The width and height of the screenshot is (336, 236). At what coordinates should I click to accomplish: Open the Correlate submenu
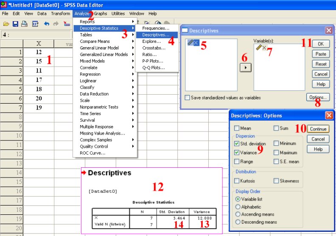point(105,67)
